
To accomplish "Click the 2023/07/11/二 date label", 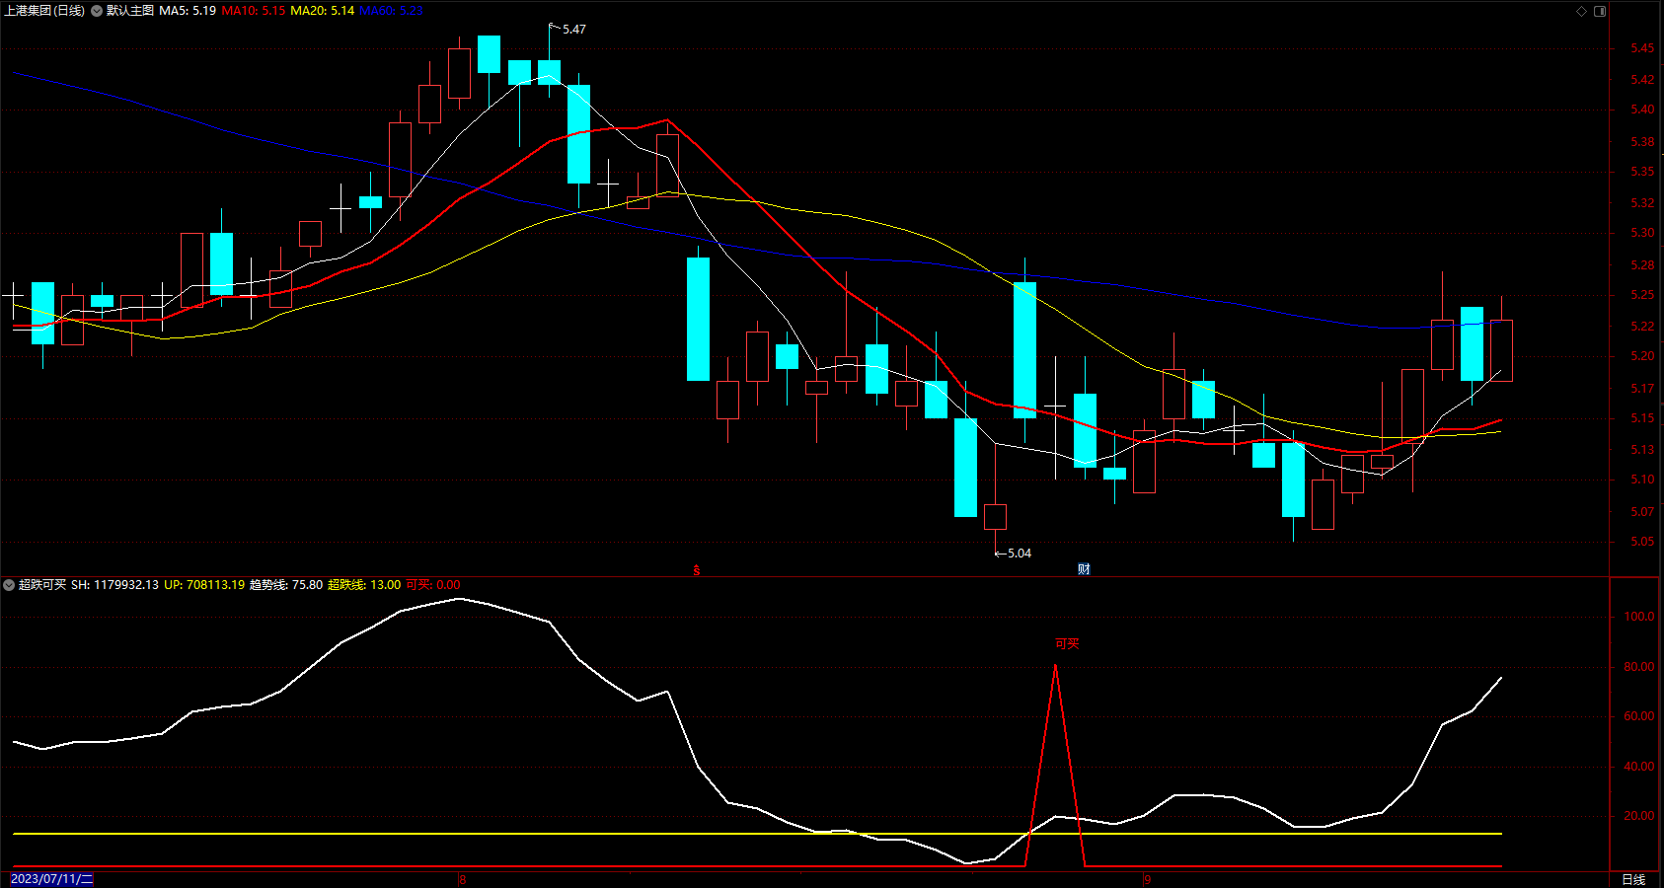I will click(x=51, y=879).
